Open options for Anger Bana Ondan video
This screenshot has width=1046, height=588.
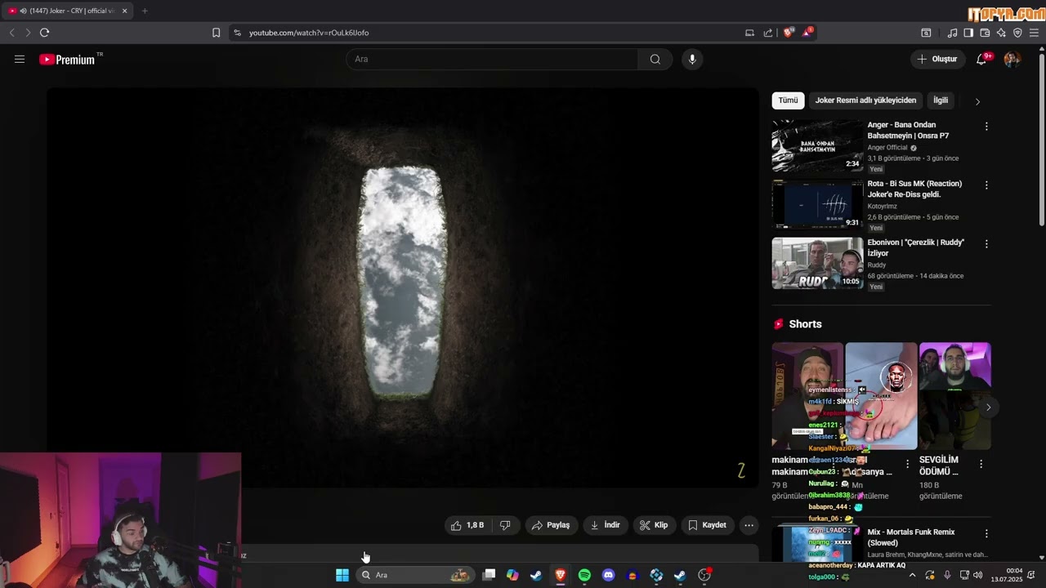tap(986, 127)
